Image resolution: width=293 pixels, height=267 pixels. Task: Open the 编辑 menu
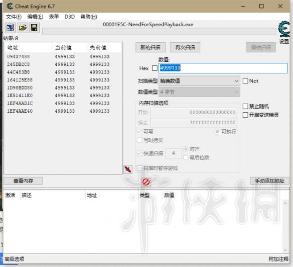(35, 17)
